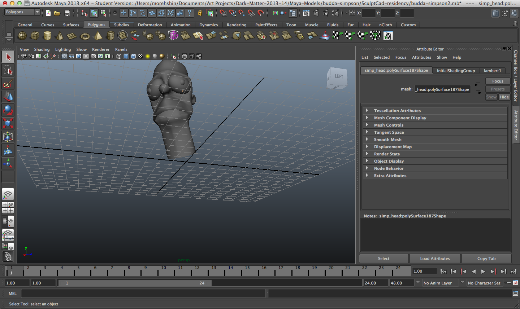The width and height of the screenshot is (520, 309).
Task: Expand Tessellation Attributes section
Action: coord(435,111)
